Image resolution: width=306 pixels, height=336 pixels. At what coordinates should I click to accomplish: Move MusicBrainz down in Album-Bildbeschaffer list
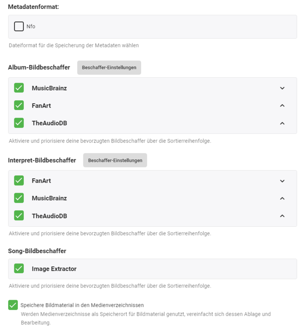(282, 88)
